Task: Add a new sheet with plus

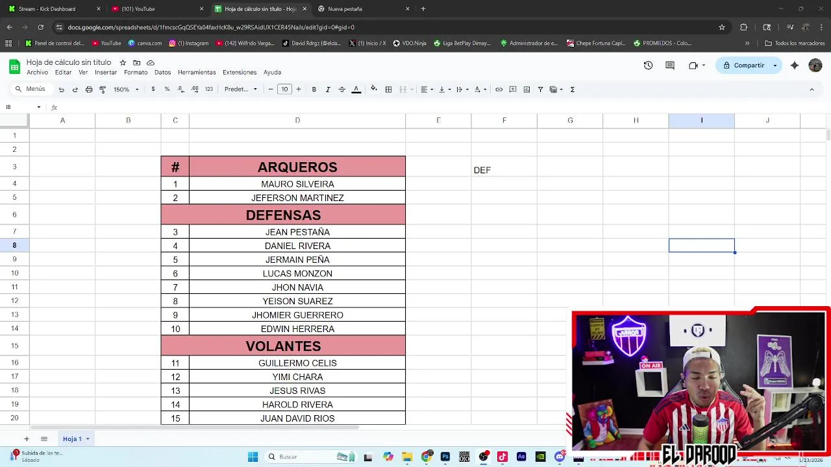Action: [x=27, y=439]
